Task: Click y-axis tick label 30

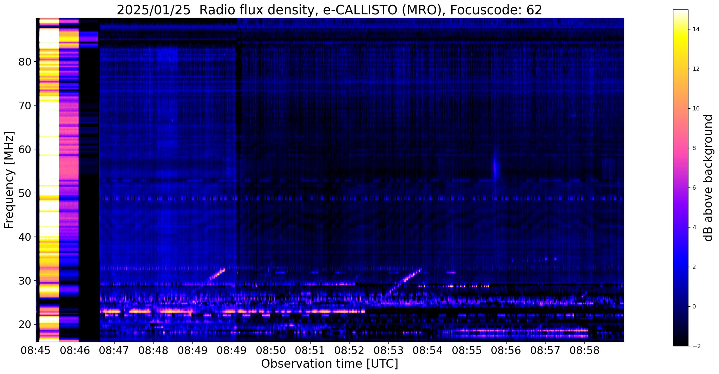Action: pos(25,281)
